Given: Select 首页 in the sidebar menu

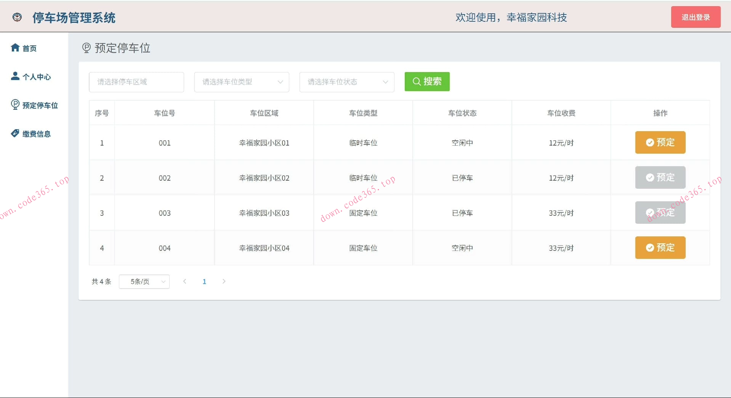Looking at the screenshot, I should 29,48.
